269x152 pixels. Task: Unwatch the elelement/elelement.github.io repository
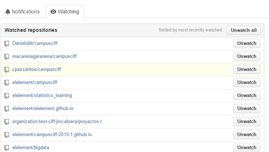click(247, 109)
